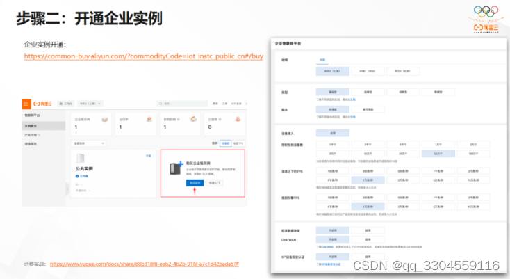
Task: Open 增值服务 in the console sidebar
Action: pos(31,144)
